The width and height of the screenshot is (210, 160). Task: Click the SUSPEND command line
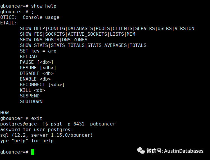[30, 96]
